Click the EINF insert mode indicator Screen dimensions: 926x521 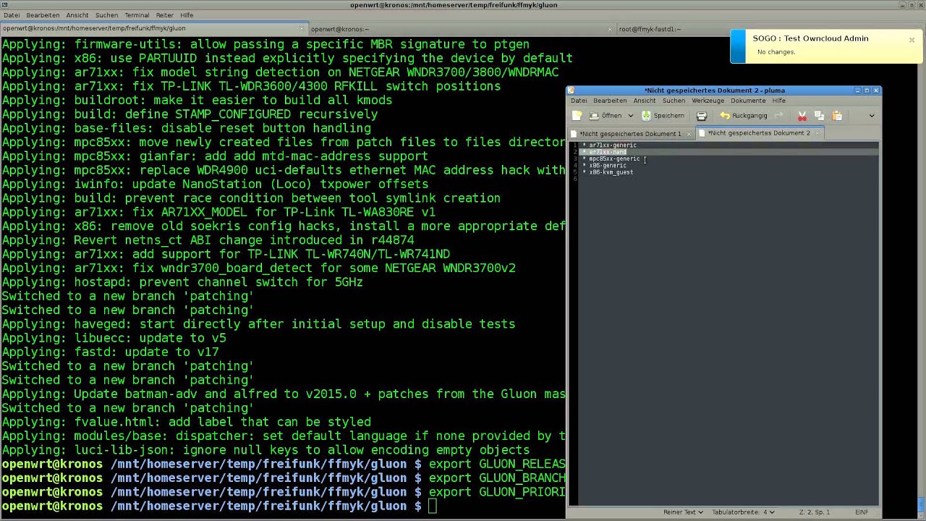click(x=862, y=512)
